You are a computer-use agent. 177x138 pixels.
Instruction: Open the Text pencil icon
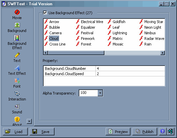pyautogui.click(x=17, y=55)
